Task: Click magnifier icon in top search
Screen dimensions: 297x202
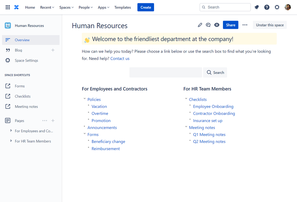Action: tap(204, 7)
